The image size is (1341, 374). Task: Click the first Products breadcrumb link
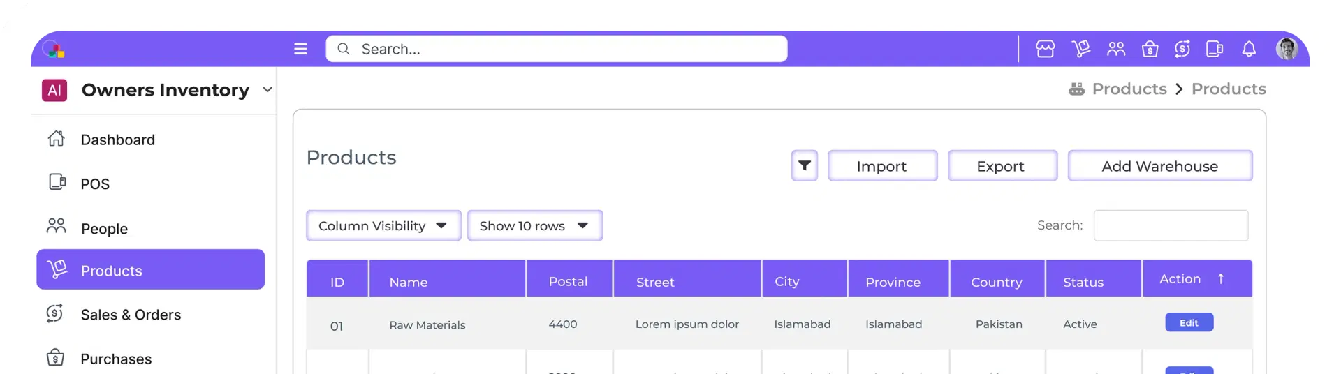point(1129,89)
